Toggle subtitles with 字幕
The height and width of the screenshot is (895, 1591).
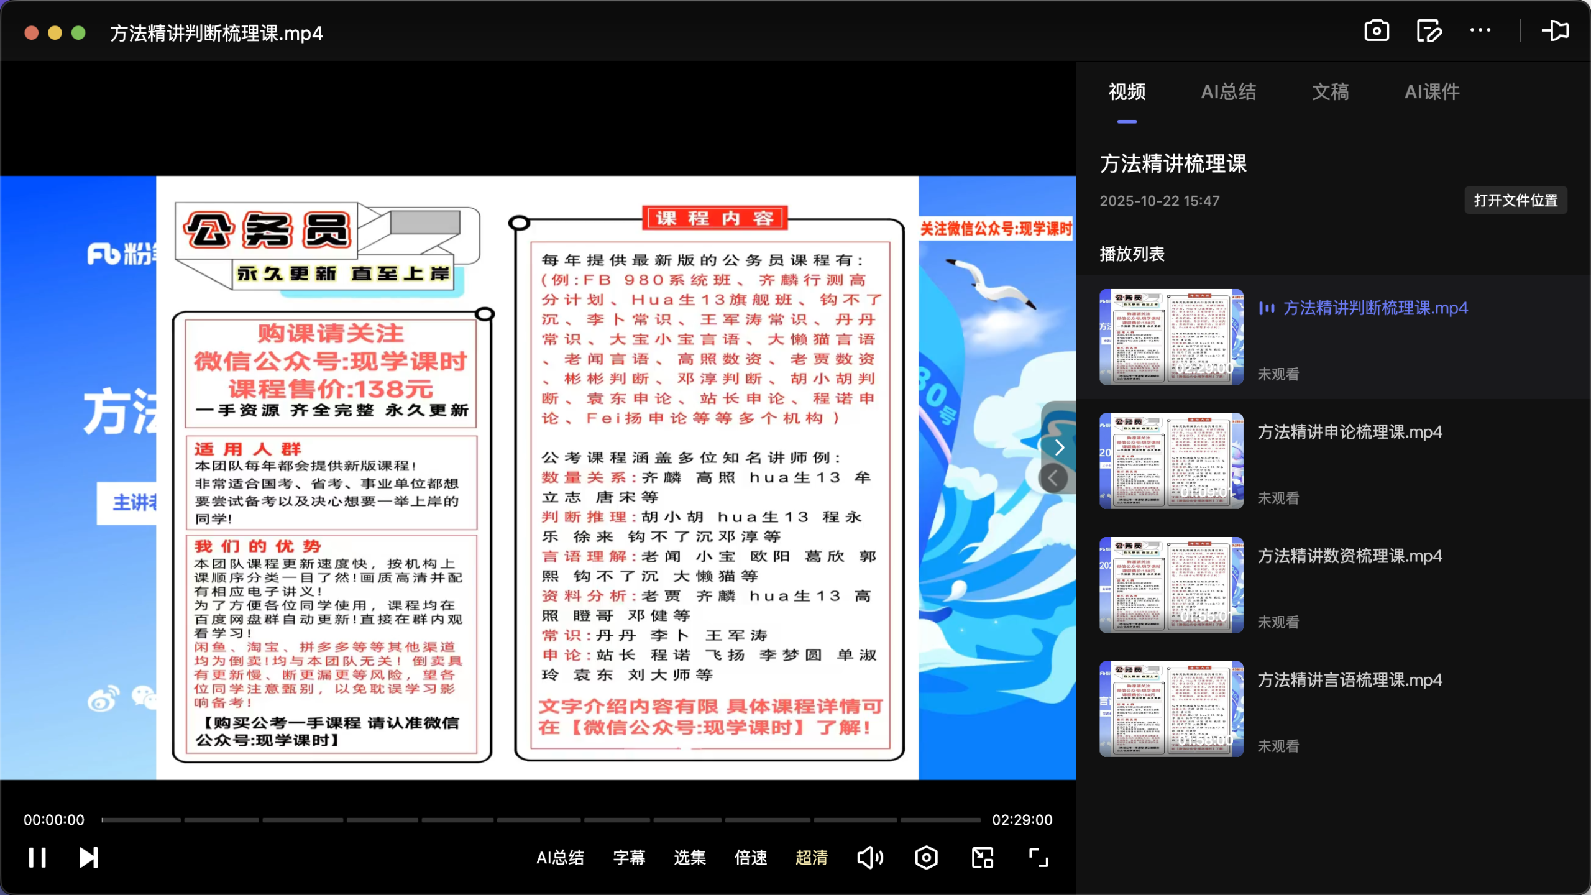628,858
